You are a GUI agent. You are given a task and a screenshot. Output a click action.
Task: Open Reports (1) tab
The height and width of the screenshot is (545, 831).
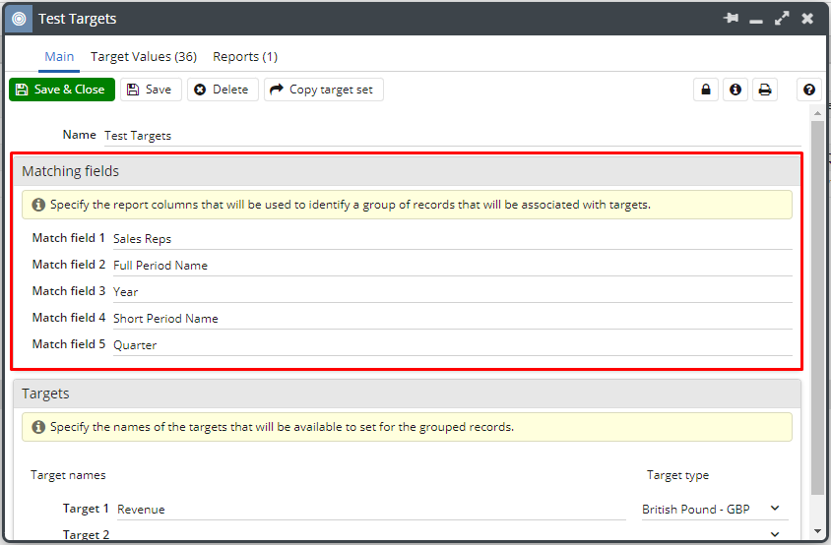(245, 57)
